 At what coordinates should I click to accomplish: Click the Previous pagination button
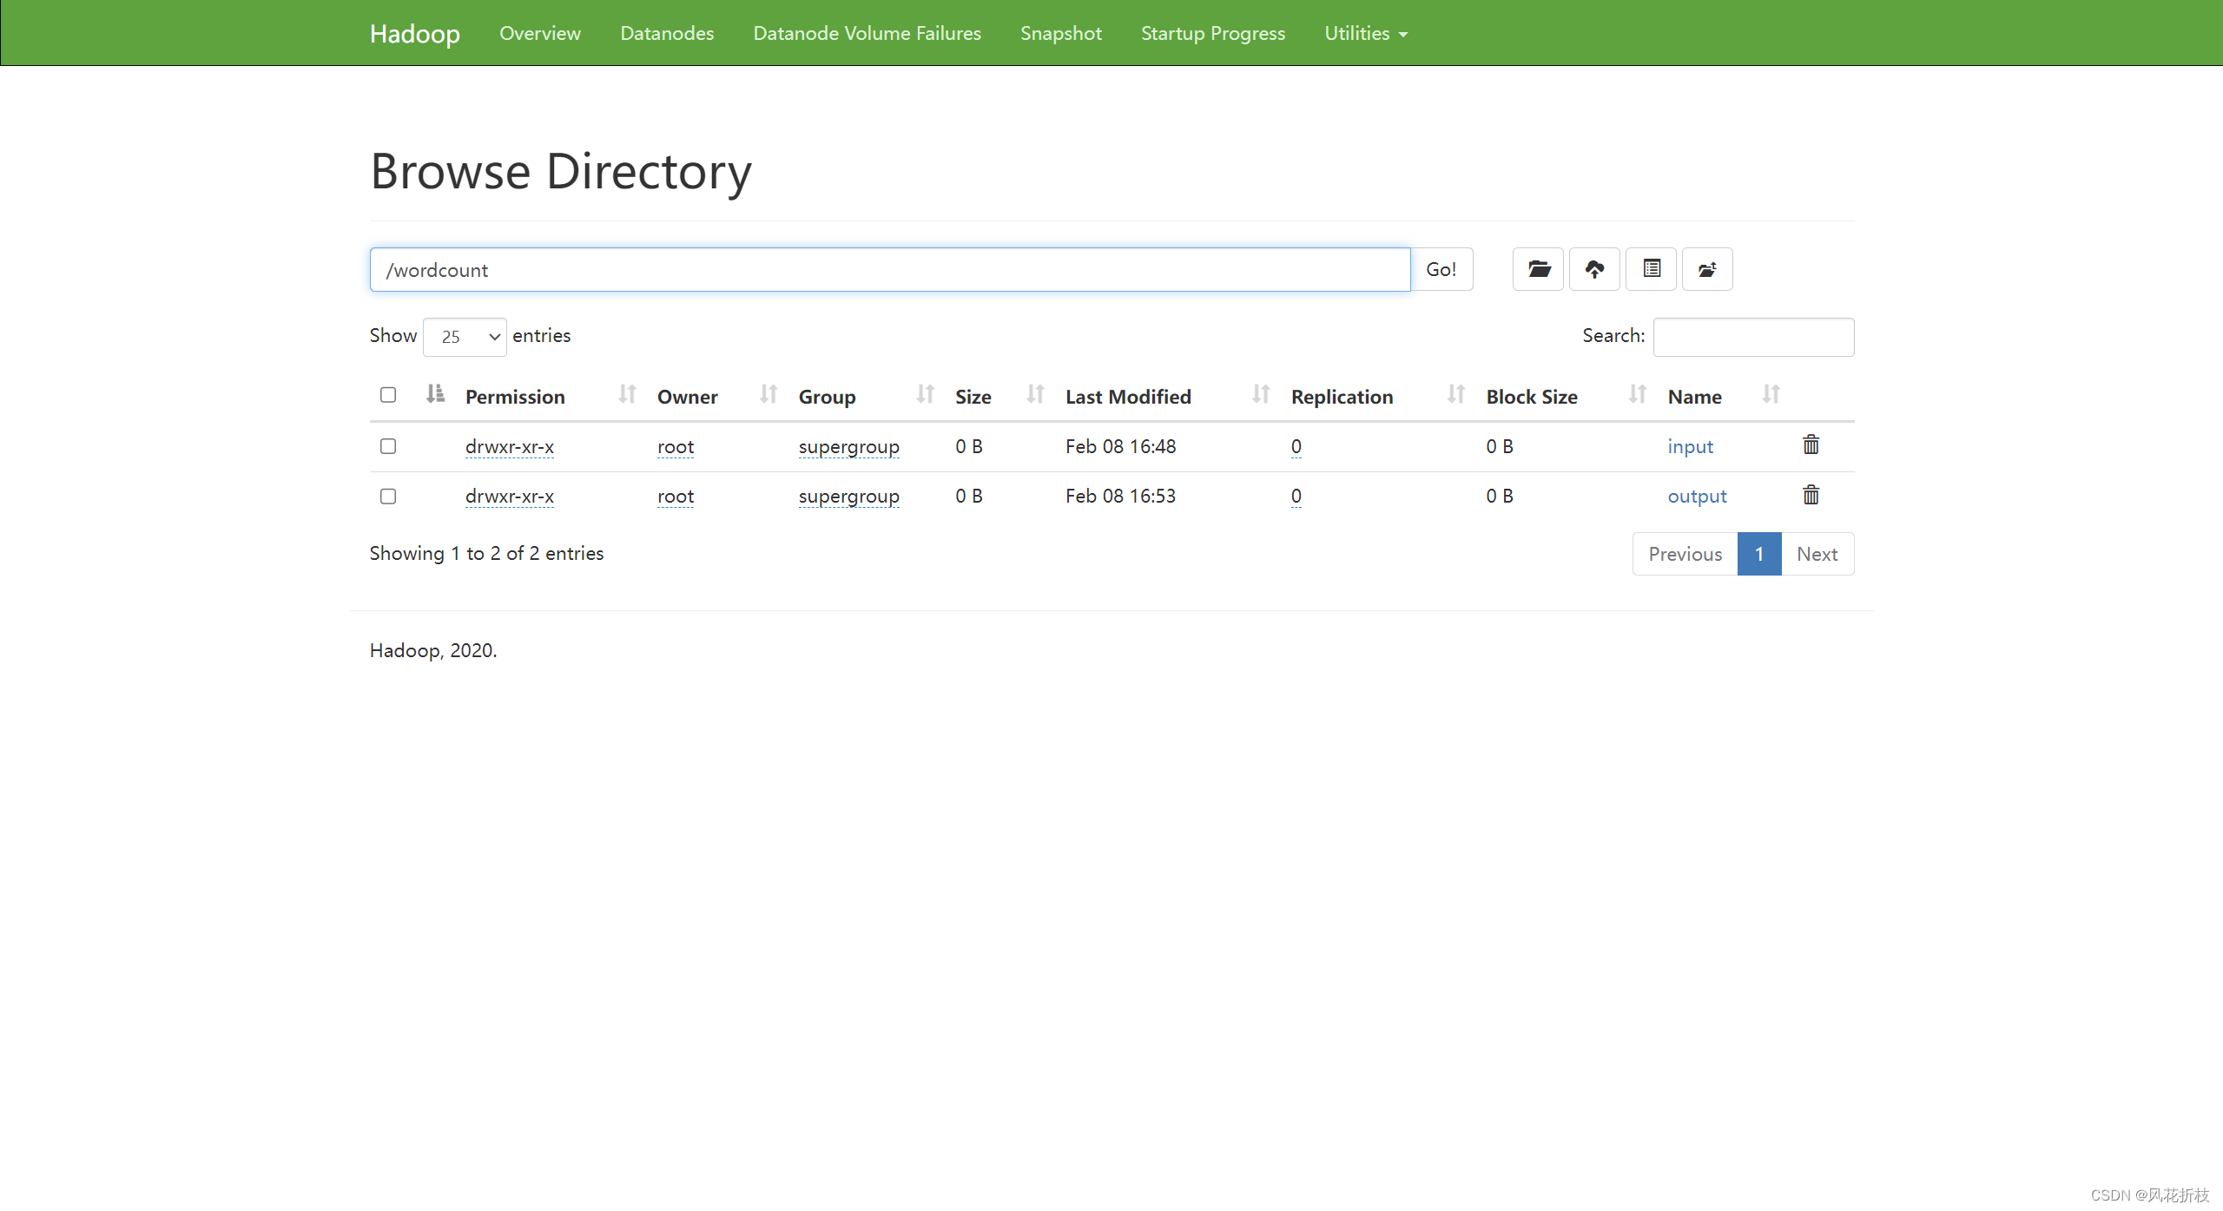click(x=1685, y=554)
